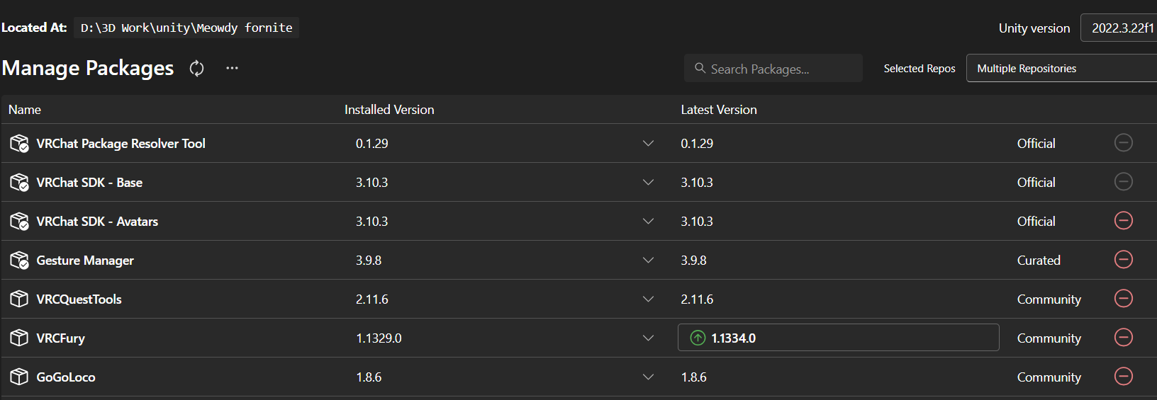1157x400 pixels.
Task: Click installed version 3.9.8 of Gesture Manager
Action: (x=369, y=261)
